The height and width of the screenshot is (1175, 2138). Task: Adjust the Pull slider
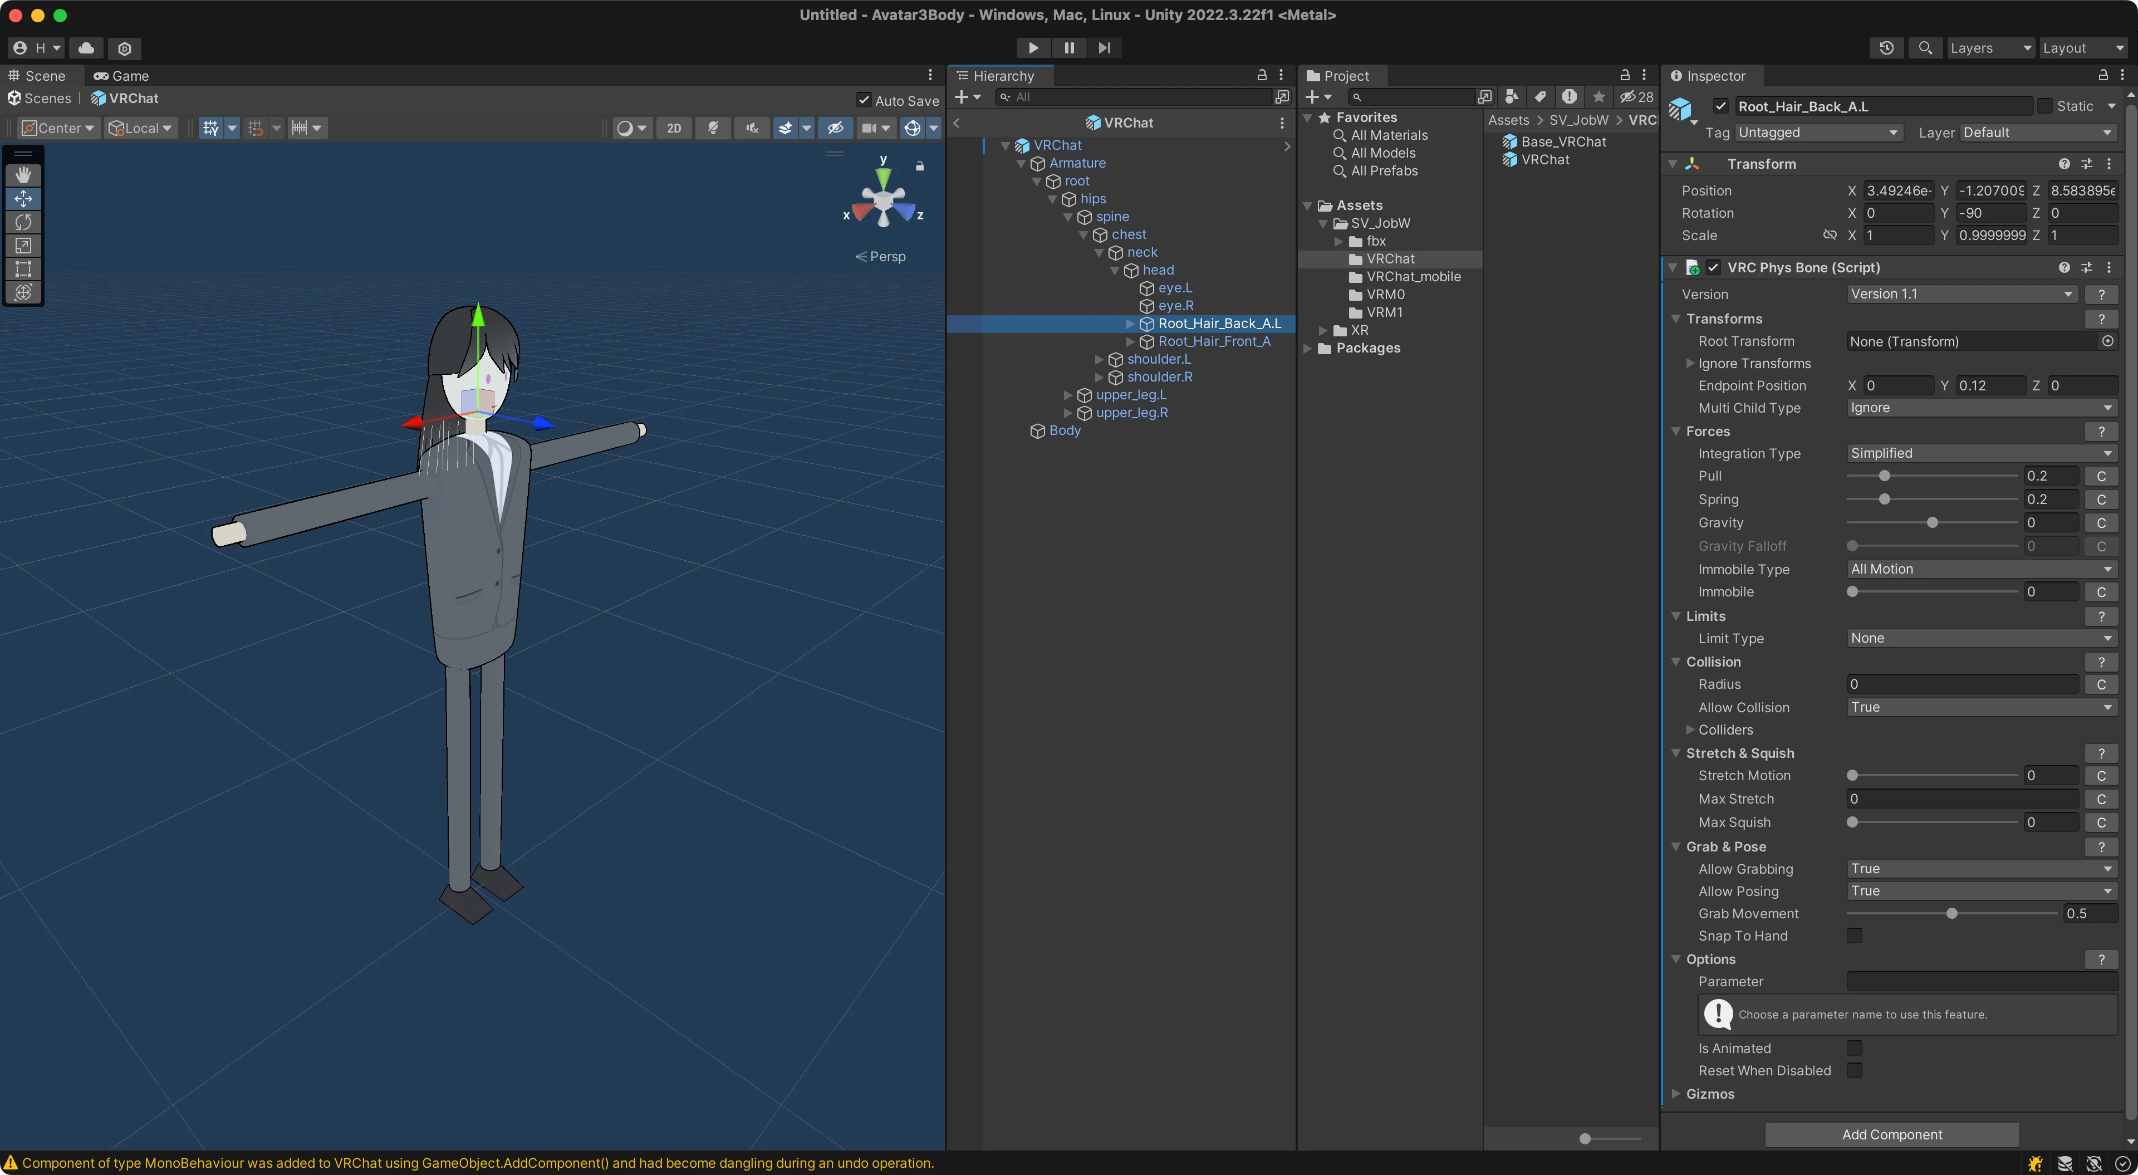1932,476
